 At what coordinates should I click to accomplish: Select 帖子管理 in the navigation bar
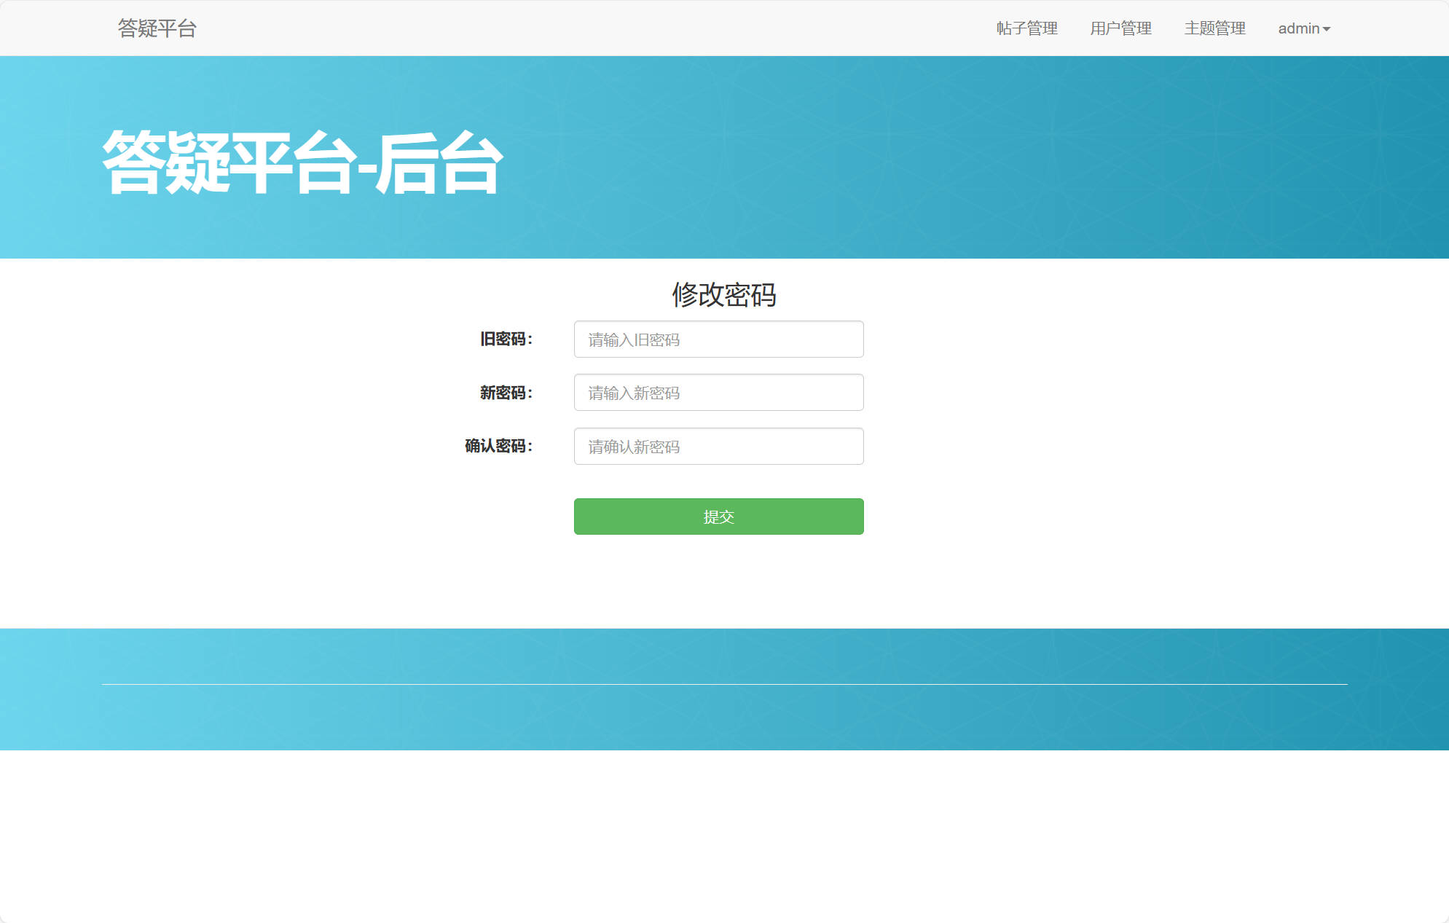tap(1027, 28)
